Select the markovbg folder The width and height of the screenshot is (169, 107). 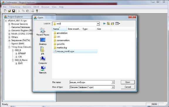[60, 48]
